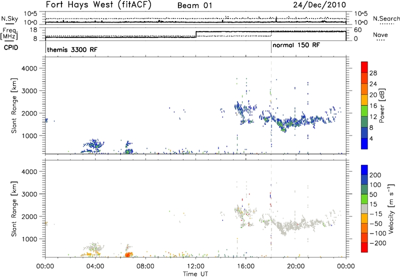Click the '3000' tick on the velocity panel
The width and height of the screenshot is (400, 277).
(x=29, y=194)
